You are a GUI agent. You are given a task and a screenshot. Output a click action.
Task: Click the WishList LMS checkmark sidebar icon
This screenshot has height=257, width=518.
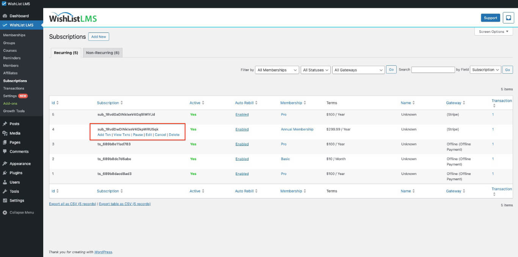[x=5, y=25]
